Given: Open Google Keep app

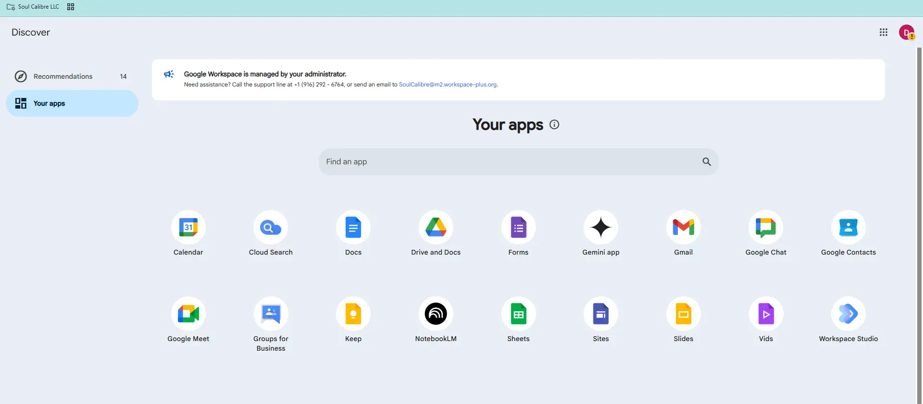Looking at the screenshot, I should click(x=353, y=314).
